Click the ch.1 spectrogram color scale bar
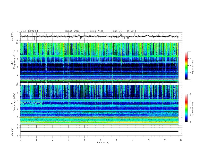This screenshot has height=157, width=204. click(x=186, y=65)
